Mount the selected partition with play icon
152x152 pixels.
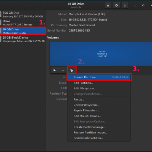tap(55, 70)
